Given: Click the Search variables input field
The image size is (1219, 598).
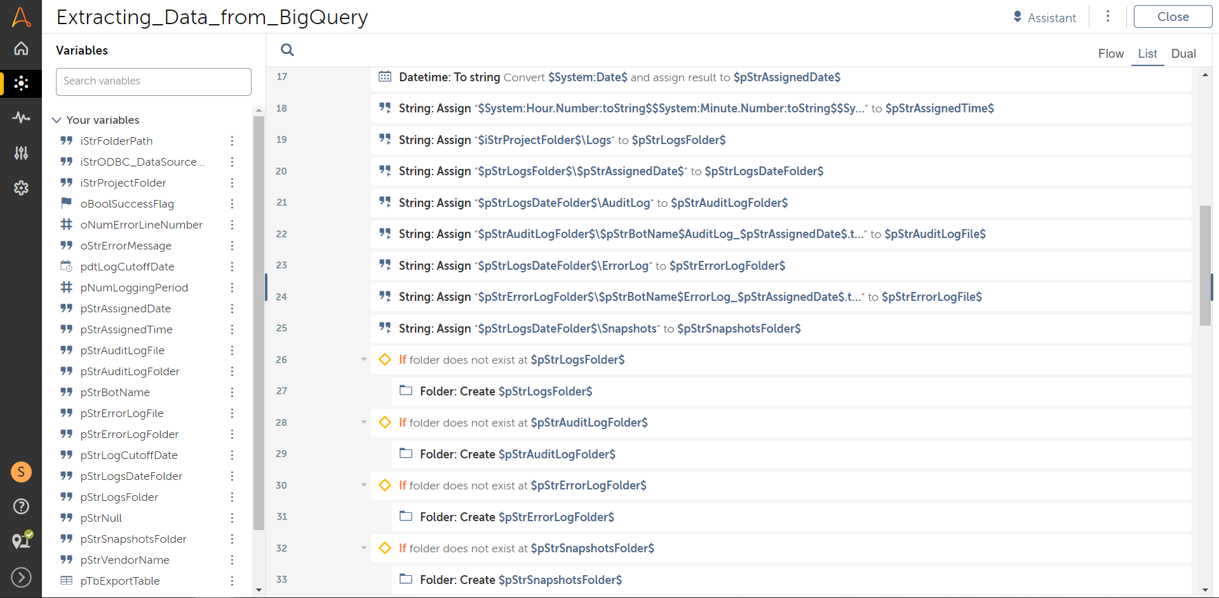Looking at the screenshot, I should (153, 81).
